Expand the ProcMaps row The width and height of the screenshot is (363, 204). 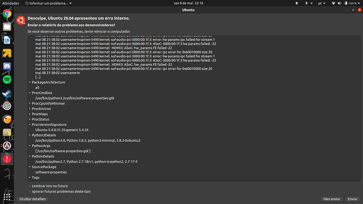tap(29, 114)
